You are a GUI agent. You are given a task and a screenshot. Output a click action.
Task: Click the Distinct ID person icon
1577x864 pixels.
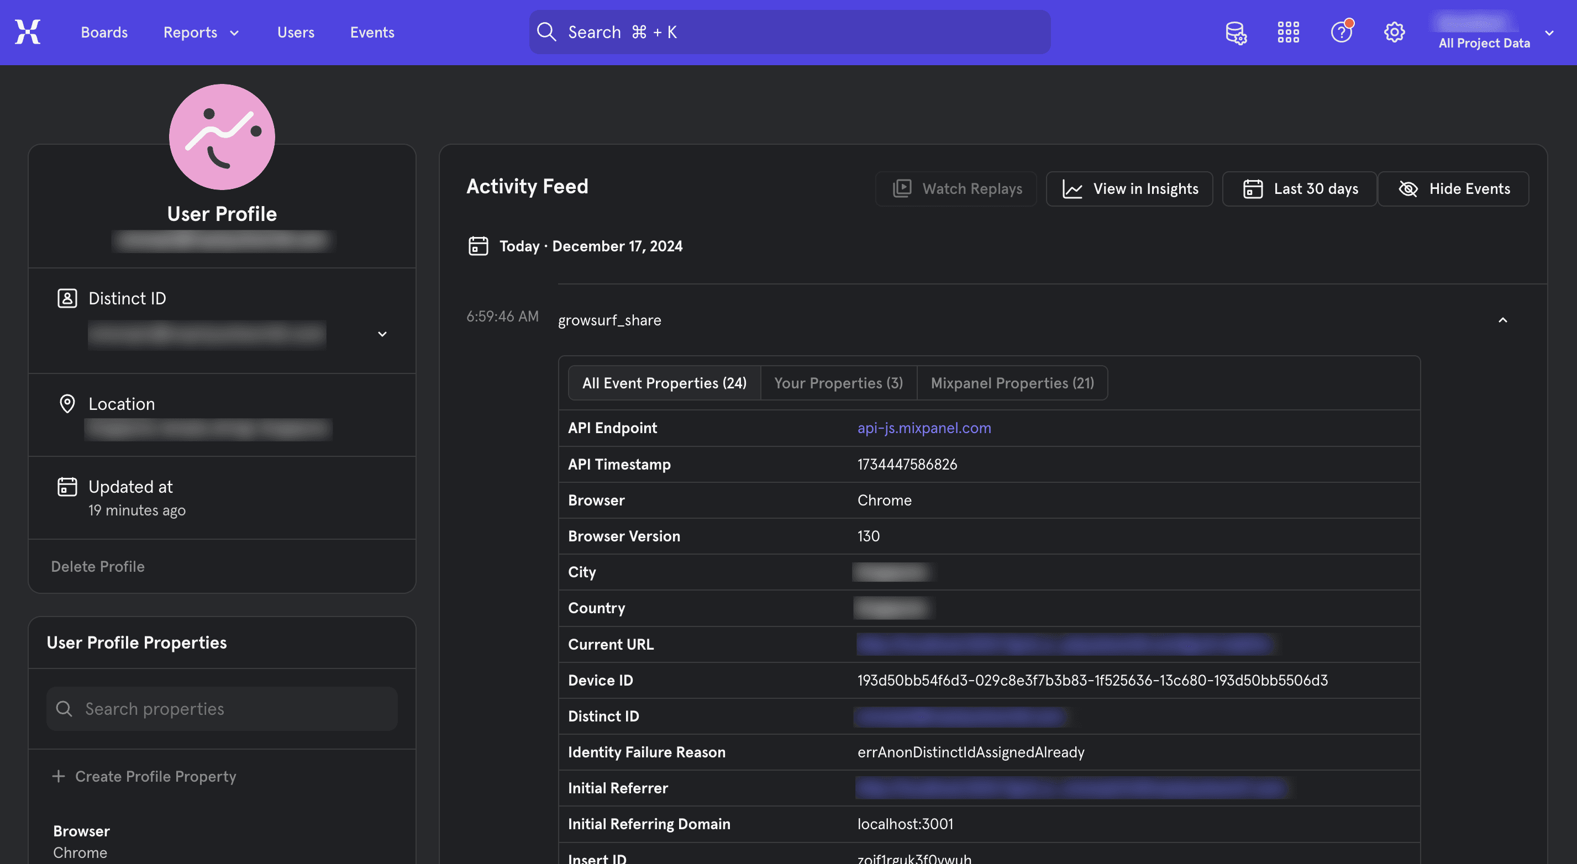(x=67, y=298)
